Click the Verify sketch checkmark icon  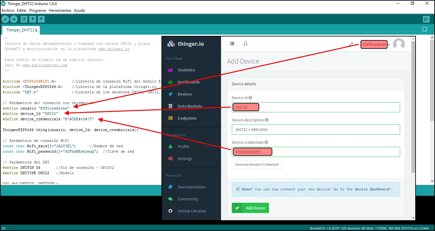click(5, 19)
